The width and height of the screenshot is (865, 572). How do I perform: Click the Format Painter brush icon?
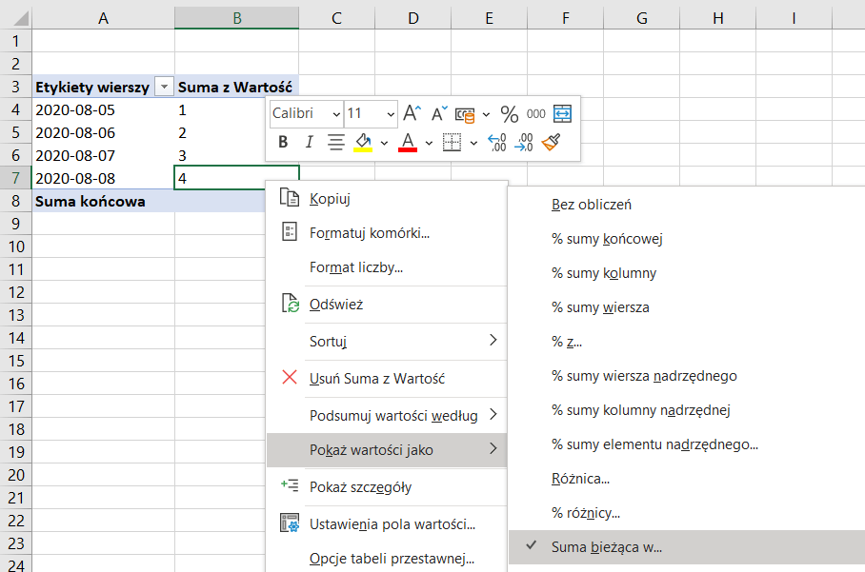551,142
